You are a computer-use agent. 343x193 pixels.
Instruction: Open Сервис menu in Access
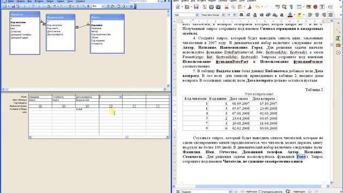click(x=61, y=1)
